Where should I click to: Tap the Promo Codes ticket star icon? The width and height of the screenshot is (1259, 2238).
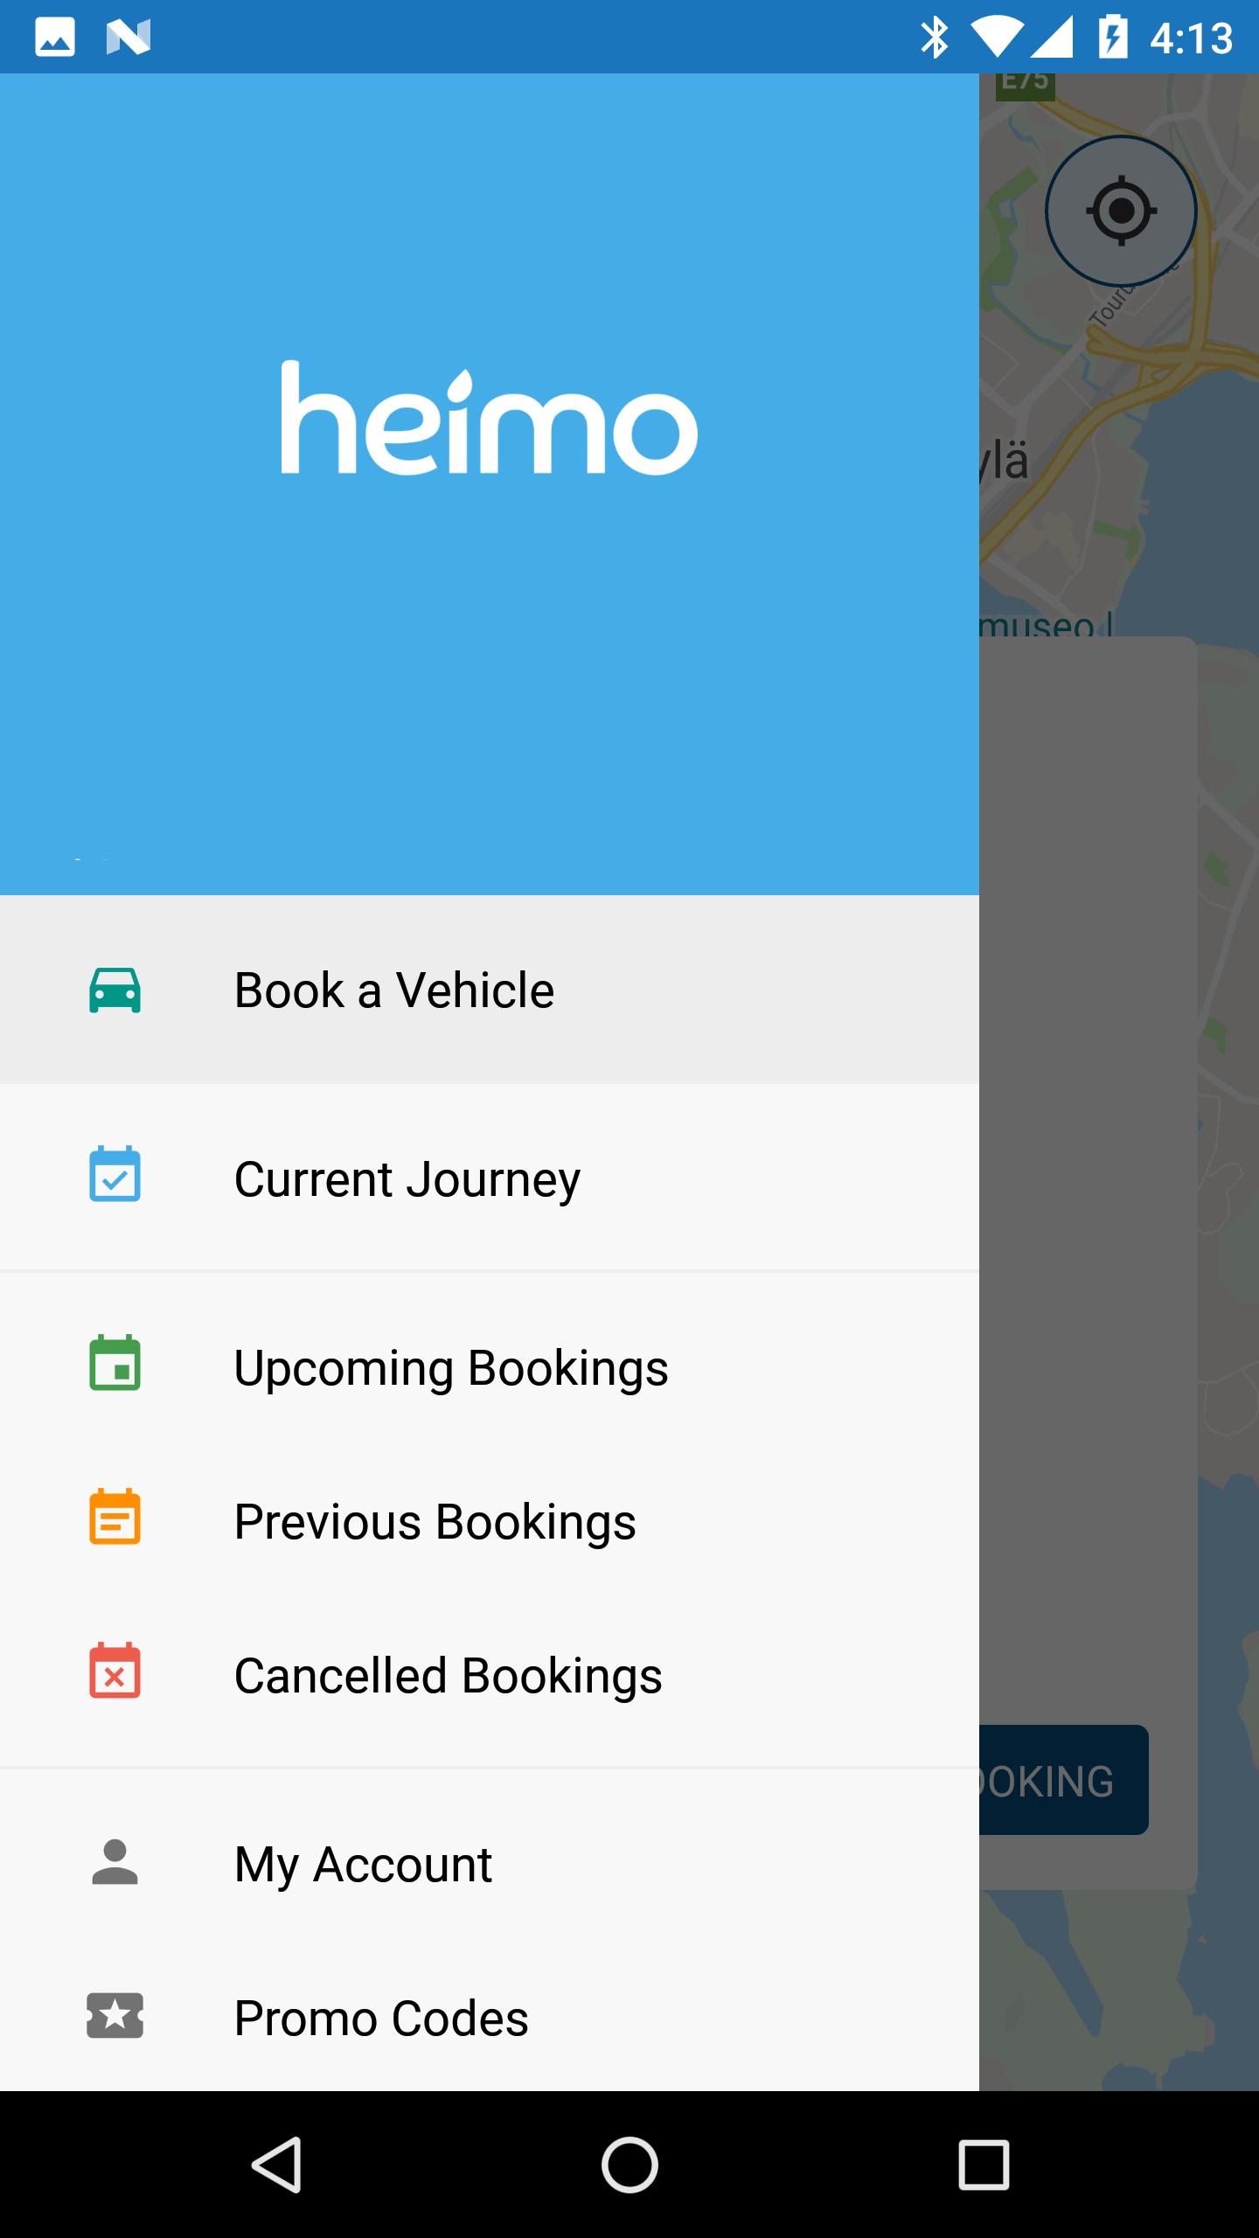point(115,2016)
